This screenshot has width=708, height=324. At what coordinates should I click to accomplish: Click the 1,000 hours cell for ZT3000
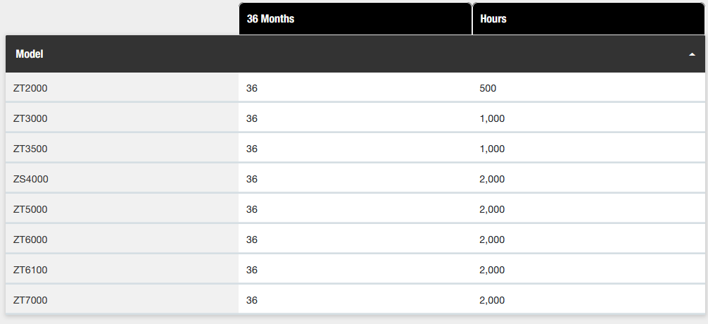coord(589,118)
